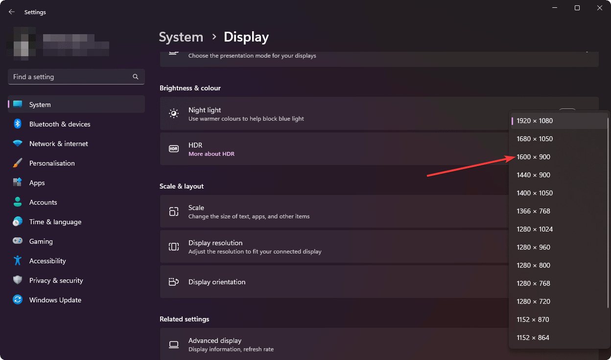
Task: Click the Personalisation brush icon
Action: (x=18, y=163)
